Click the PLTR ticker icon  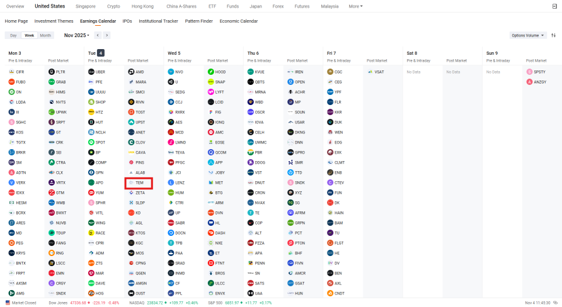coord(52,72)
